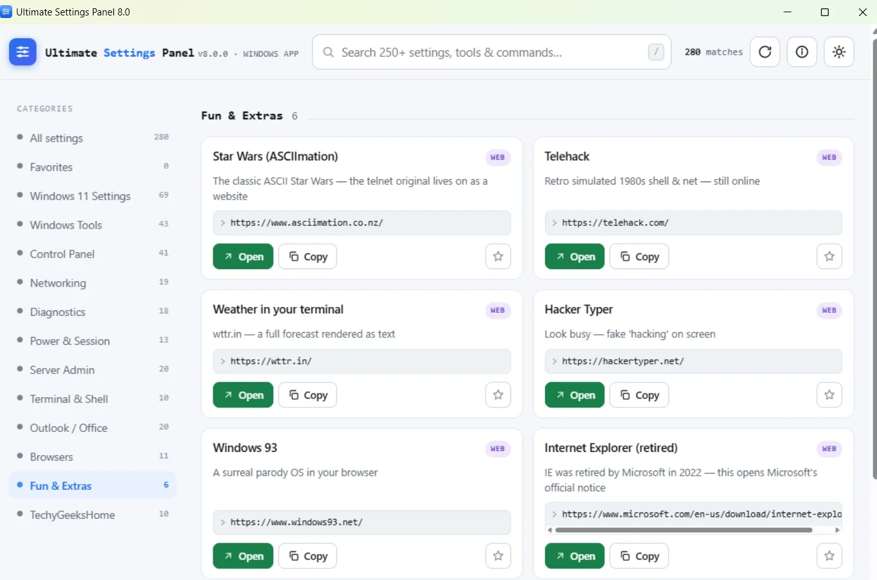Star the Internet Explorer (retired) card

[x=829, y=556]
